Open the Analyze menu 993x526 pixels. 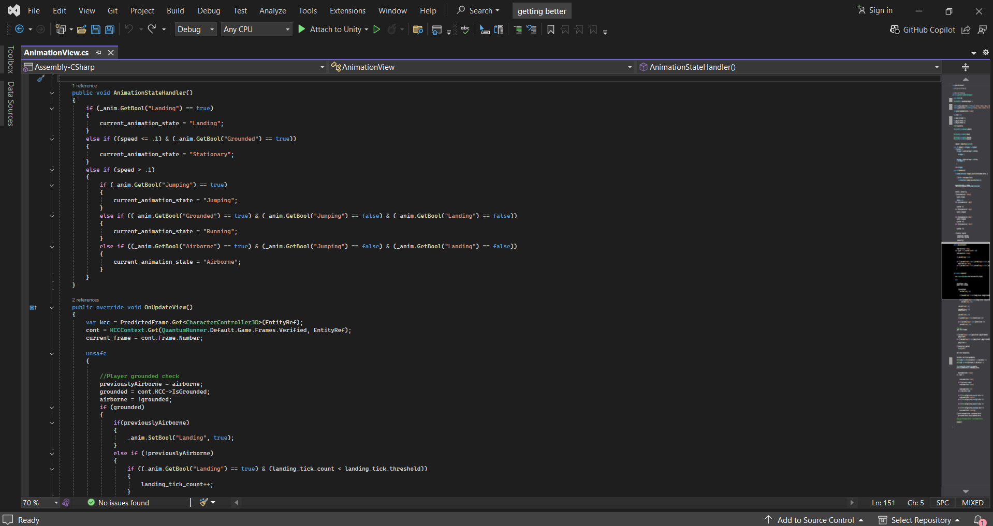272,11
